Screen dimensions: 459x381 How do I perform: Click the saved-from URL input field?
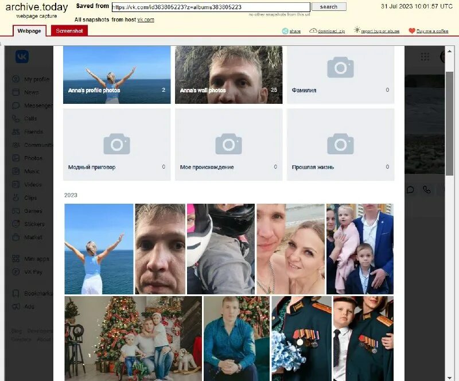(211, 7)
